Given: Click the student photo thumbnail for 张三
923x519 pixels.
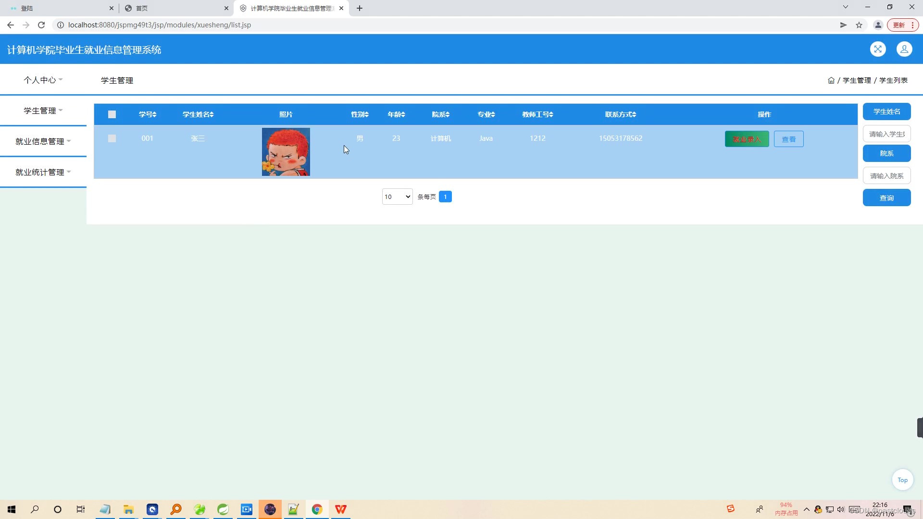Looking at the screenshot, I should click(286, 151).
